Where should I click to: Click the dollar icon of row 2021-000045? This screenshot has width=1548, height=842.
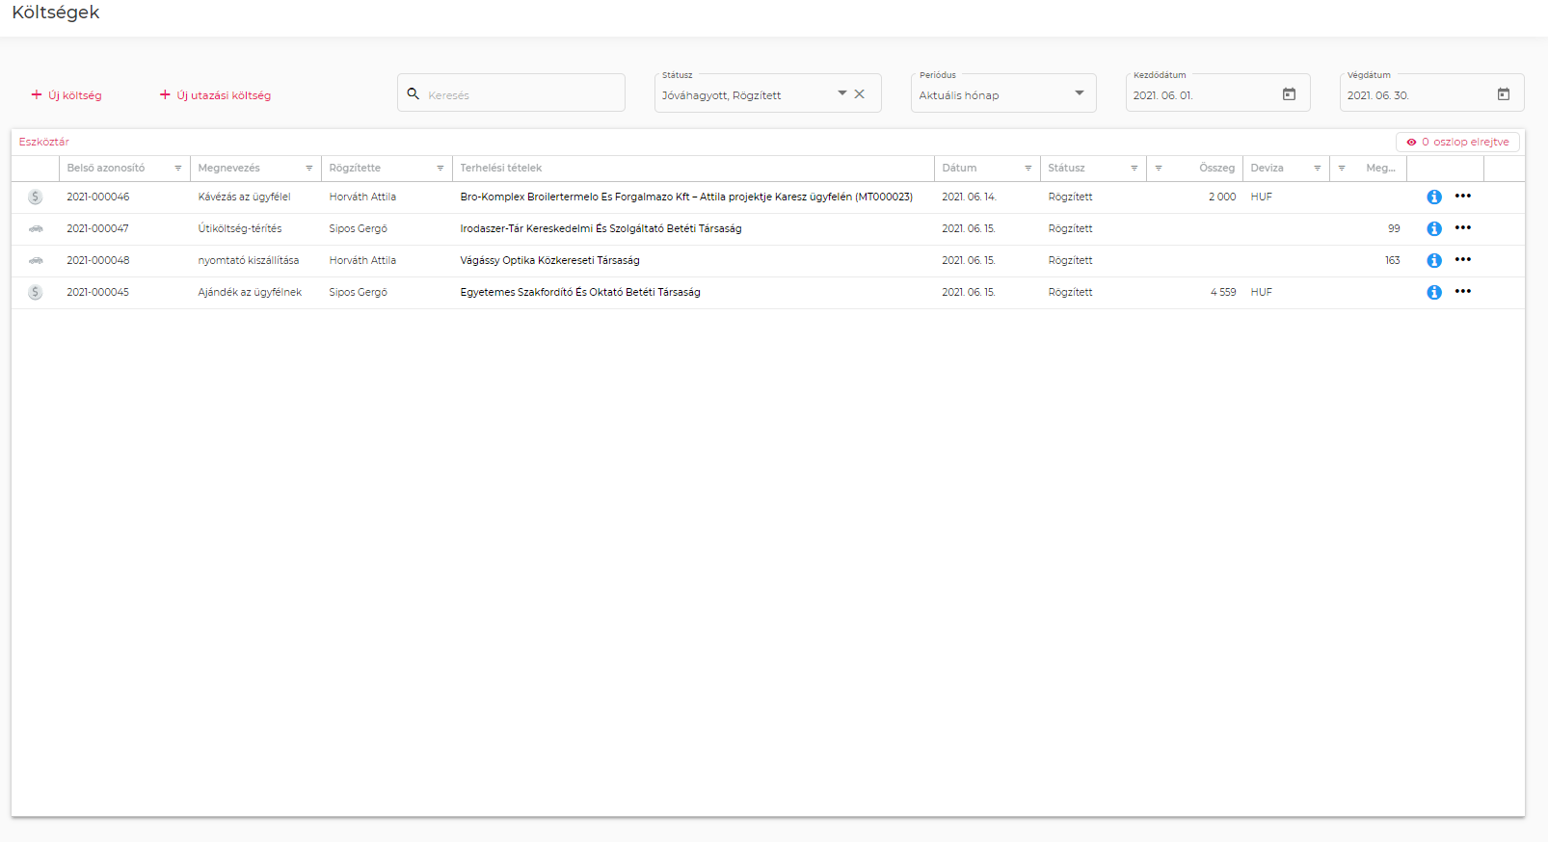tap(36, 292)
